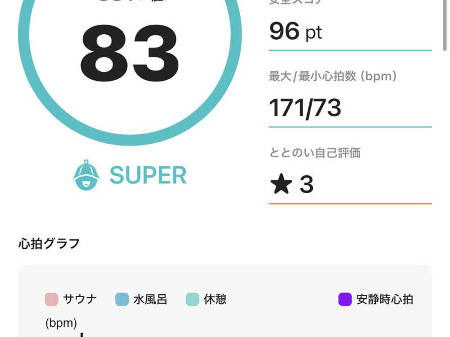Click the 最大/最小心拍数 (bpm) label

tap(334, 76)
